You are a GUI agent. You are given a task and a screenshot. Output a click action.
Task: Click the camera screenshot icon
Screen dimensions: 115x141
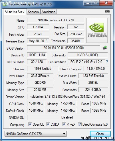pos(107,11)
